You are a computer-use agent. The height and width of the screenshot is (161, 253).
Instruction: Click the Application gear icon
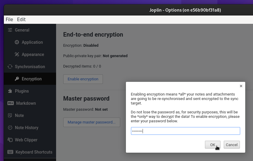17,42
